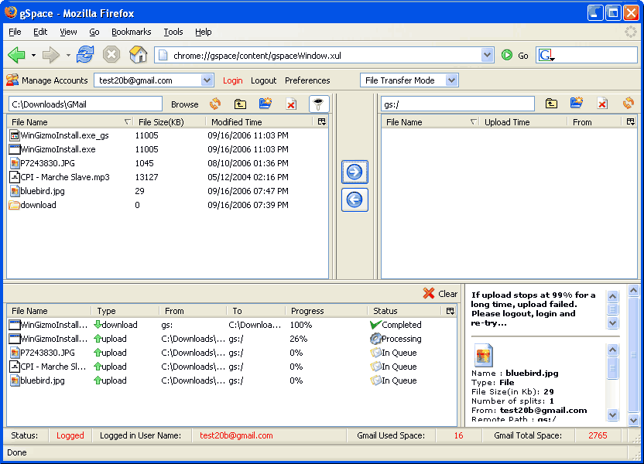Click the Clear text button
The image size is (644, 464).
447,294
